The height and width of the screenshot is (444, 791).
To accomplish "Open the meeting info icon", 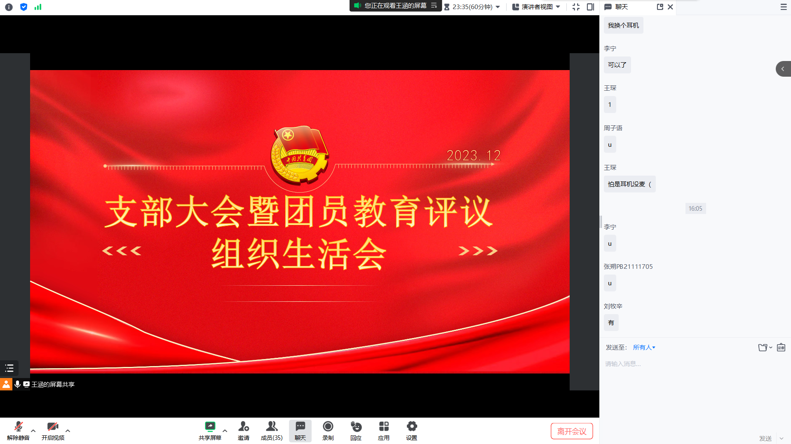I will 9,7.
